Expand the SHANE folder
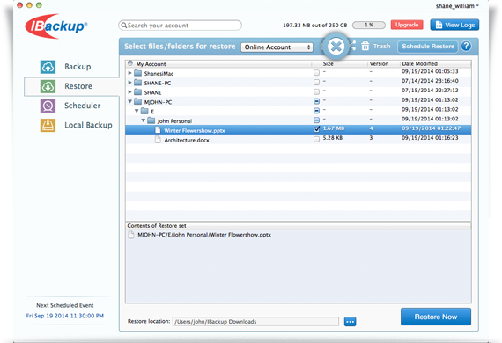Screen dimensions: 502x343 tap(129, 92)
